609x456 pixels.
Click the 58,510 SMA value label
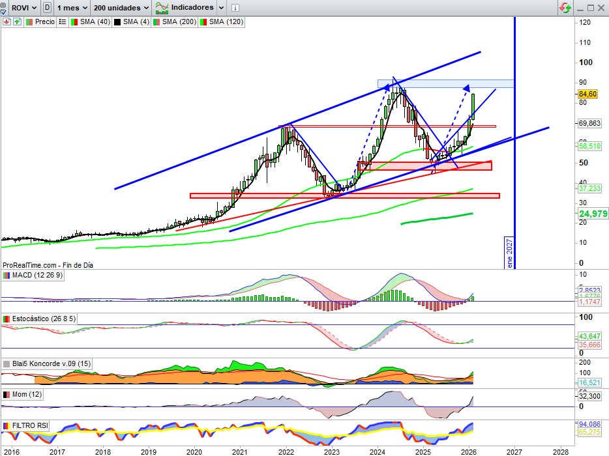589,146
